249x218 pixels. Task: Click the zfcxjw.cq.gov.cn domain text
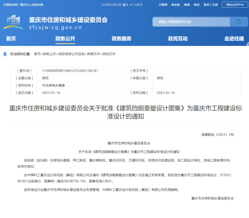[55, 28]
